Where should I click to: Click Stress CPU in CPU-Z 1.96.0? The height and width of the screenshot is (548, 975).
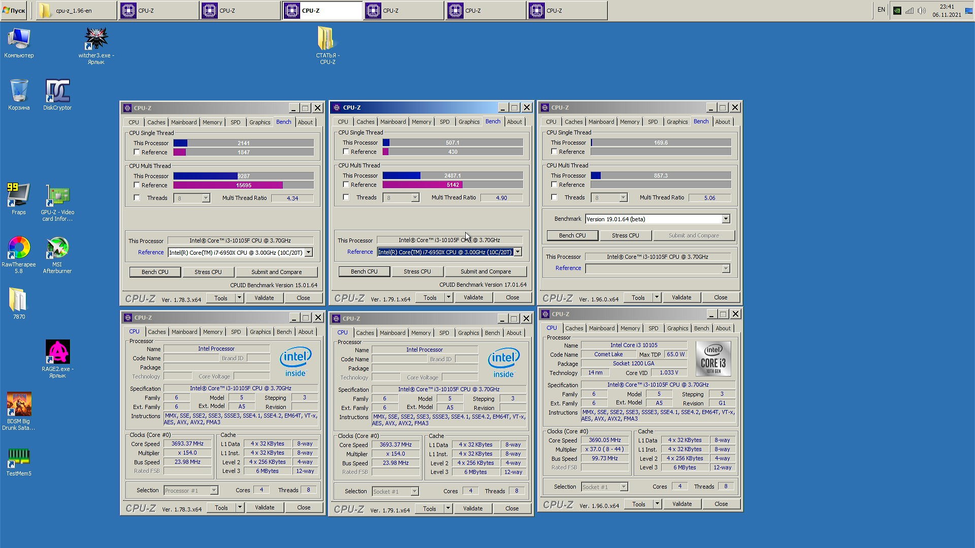tap(625, 235)
